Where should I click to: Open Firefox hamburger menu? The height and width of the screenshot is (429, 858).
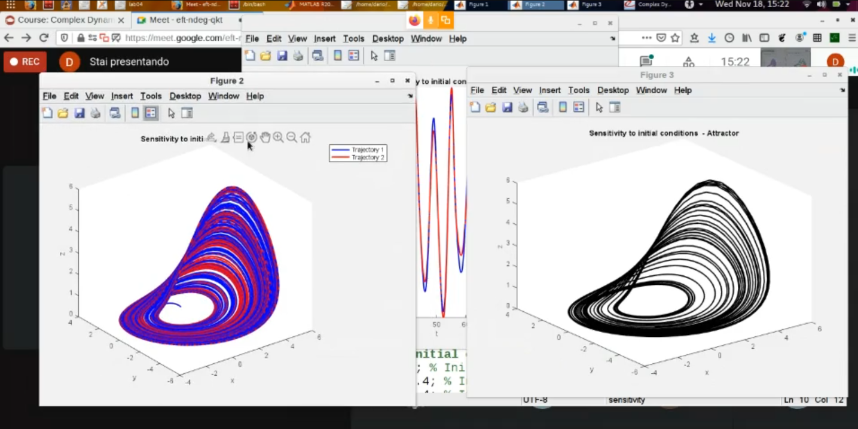click(x=852, y=38)
